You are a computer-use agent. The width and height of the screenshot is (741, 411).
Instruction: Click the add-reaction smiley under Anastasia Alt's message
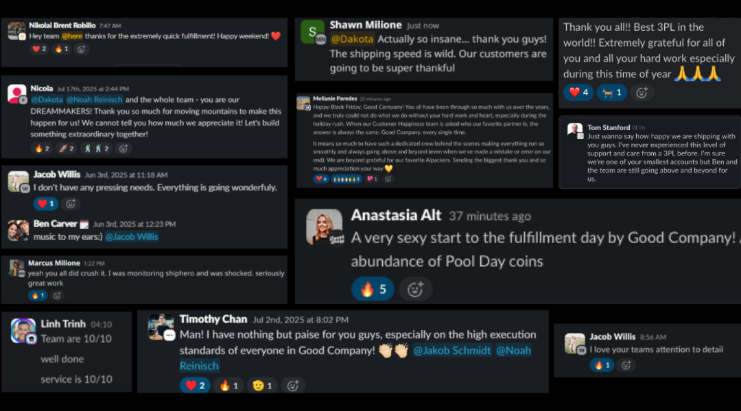(415, 288)
